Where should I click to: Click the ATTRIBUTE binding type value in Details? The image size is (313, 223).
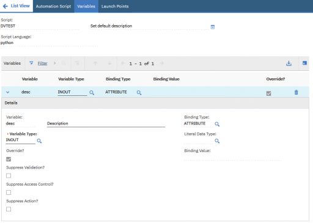[x=194, y=123]
